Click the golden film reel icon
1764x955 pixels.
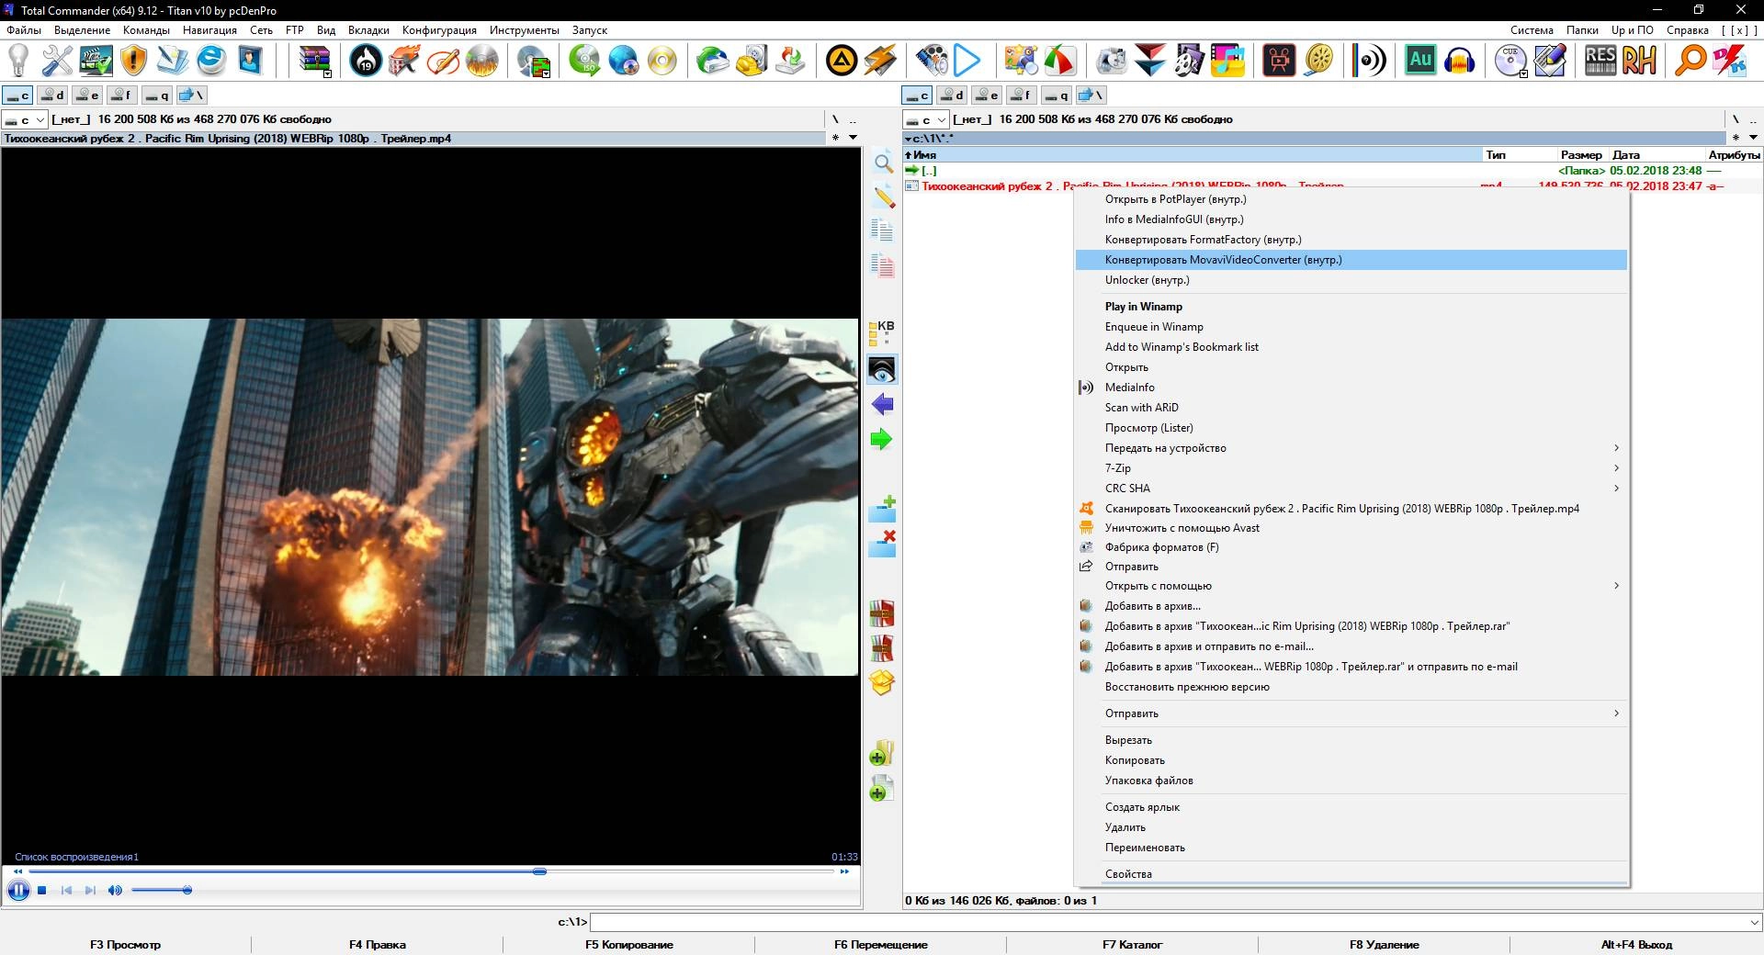click(1318, 61)
